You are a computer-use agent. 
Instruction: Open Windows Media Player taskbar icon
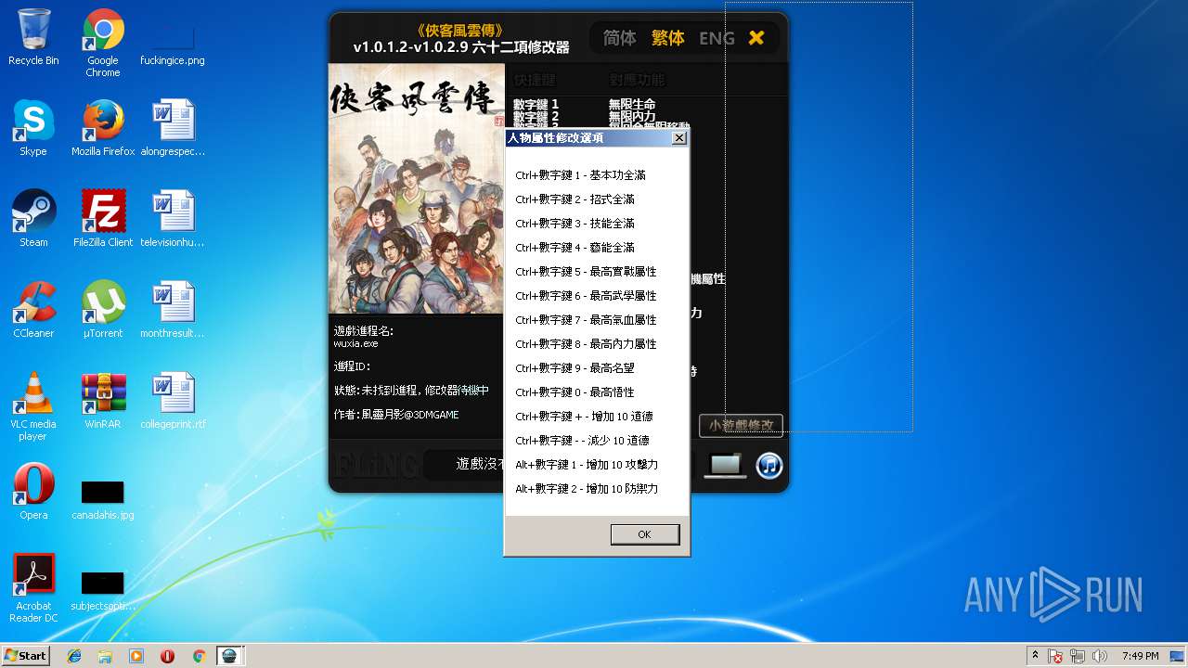pyautogui.click(x=136, y=656)
